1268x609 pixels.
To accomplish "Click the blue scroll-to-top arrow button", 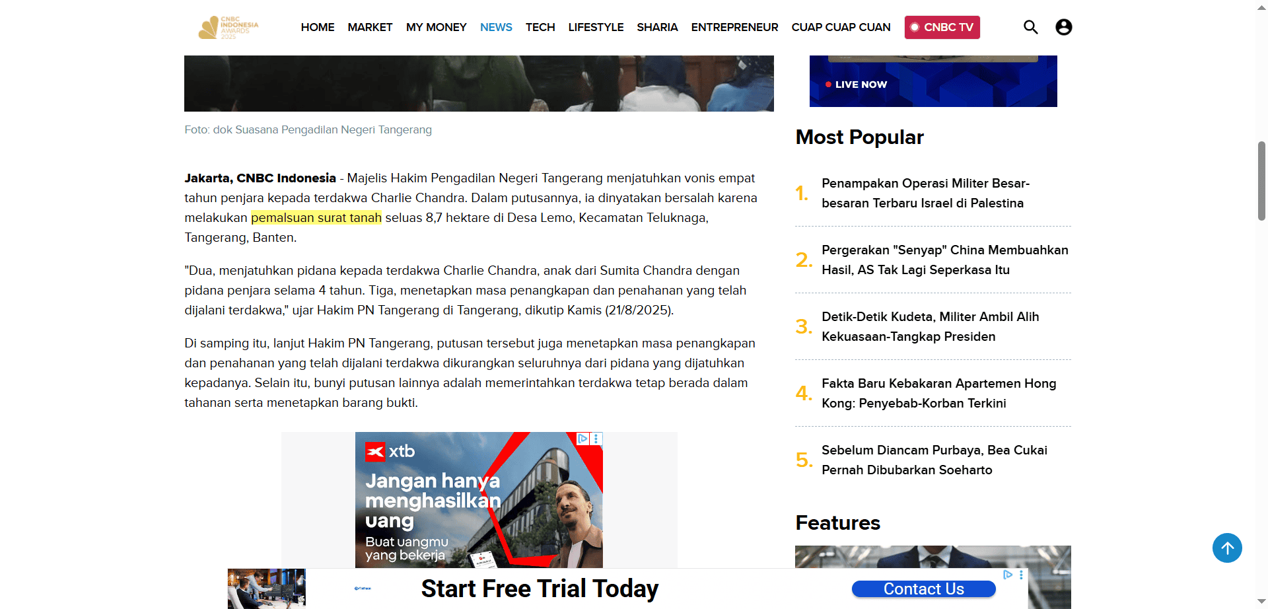I will point(1226,548).
